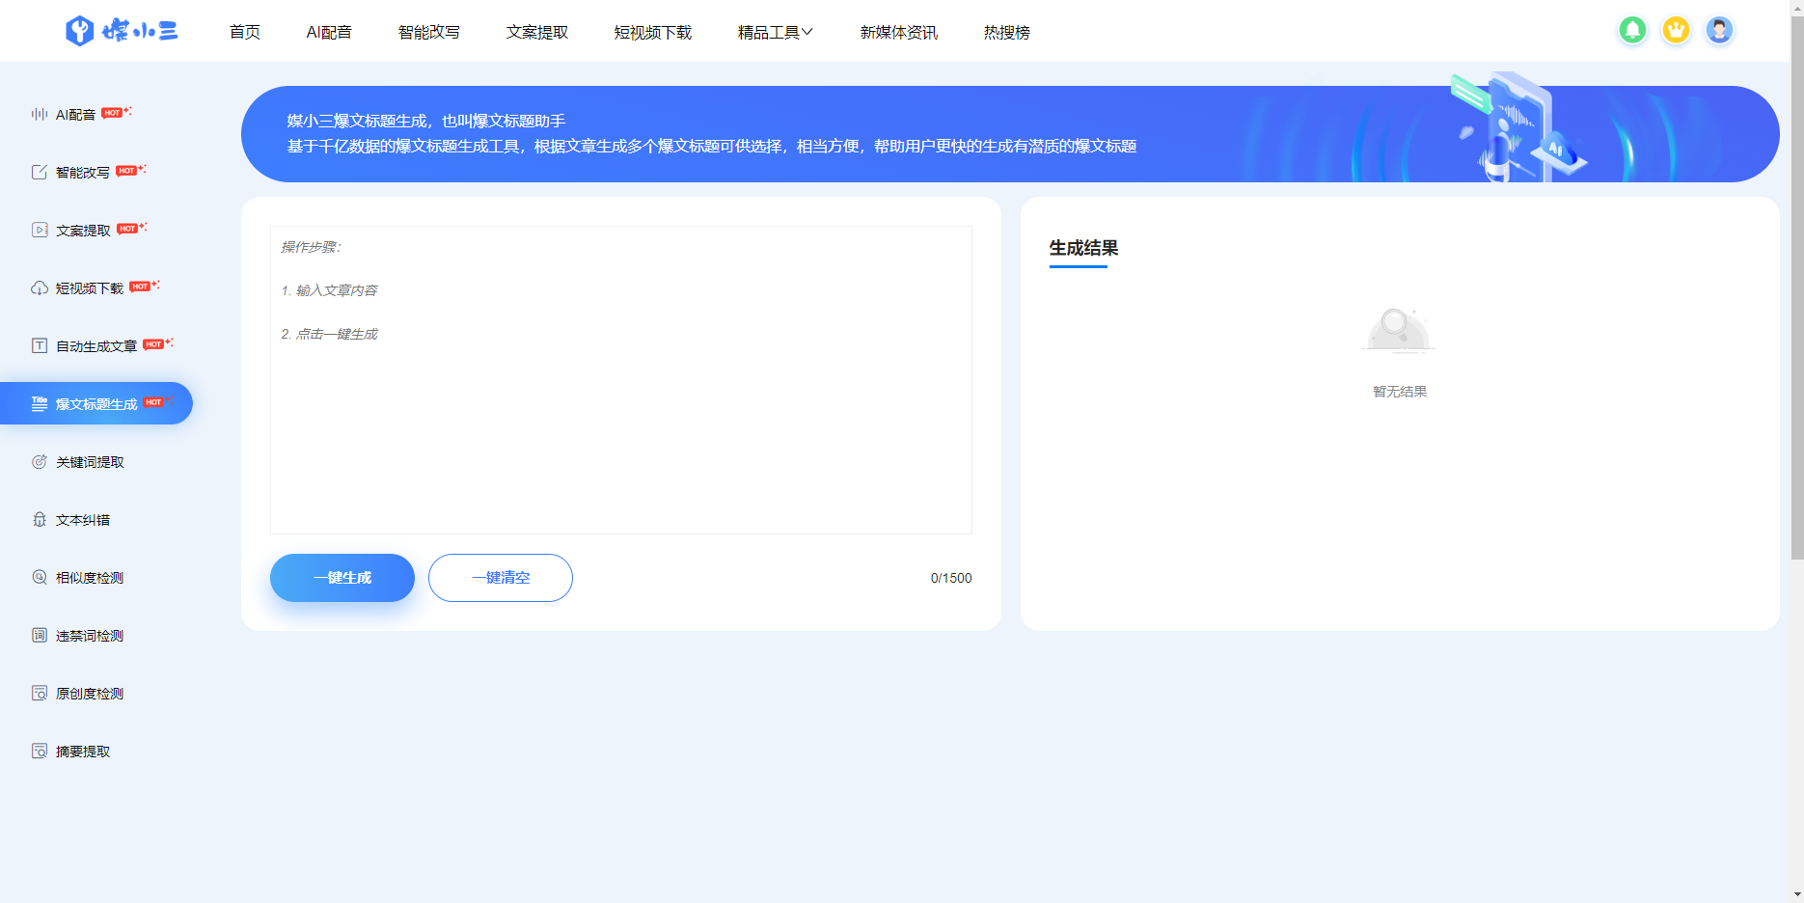Open 短视频下载 in the top navigation
The width and height of the screenshot is (1804, 903).
[653, 32]
